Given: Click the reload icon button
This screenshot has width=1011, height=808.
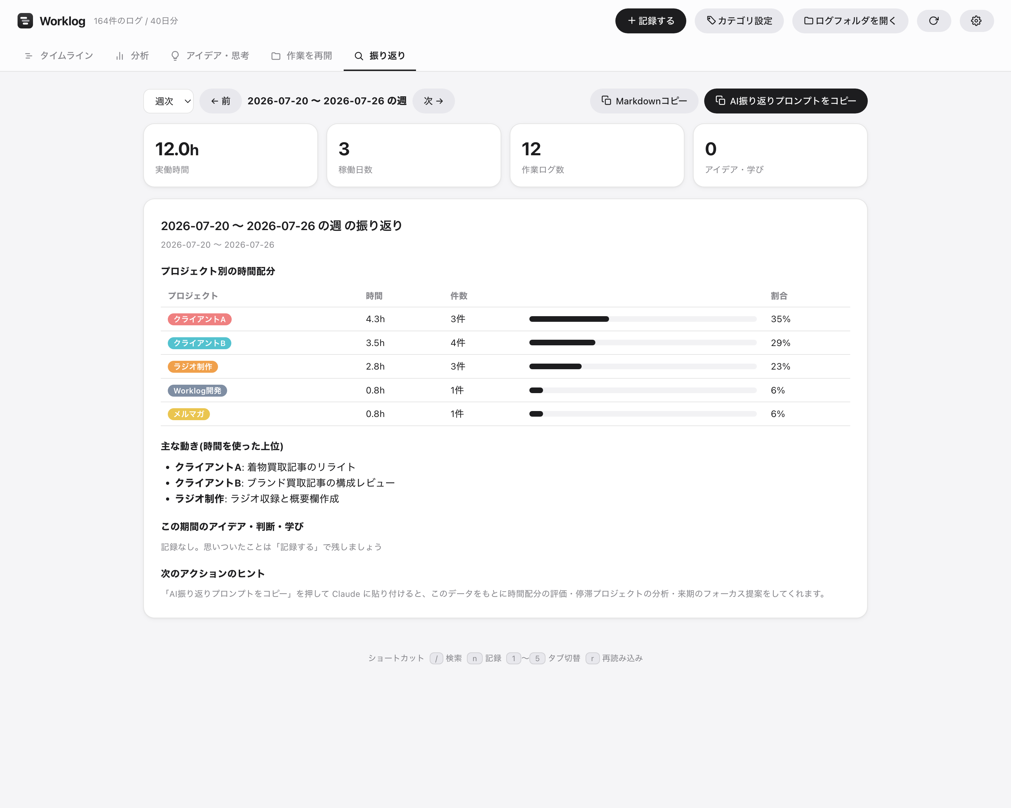Looking at the screenshot, I should coord(934,21).
